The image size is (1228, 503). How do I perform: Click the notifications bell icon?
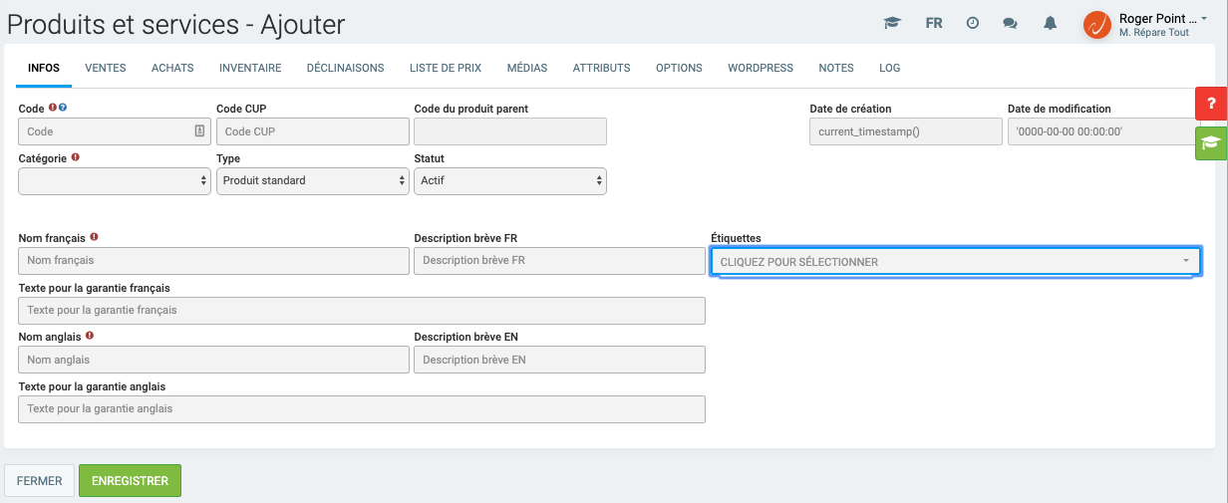(1050, 23)
